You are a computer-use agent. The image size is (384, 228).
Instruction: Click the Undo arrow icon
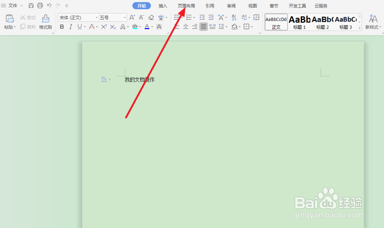click(49, 5)
